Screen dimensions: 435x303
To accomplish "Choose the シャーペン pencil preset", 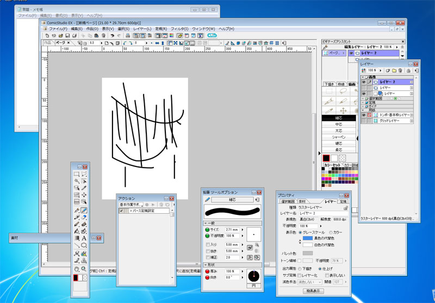I will coord(339,137).
